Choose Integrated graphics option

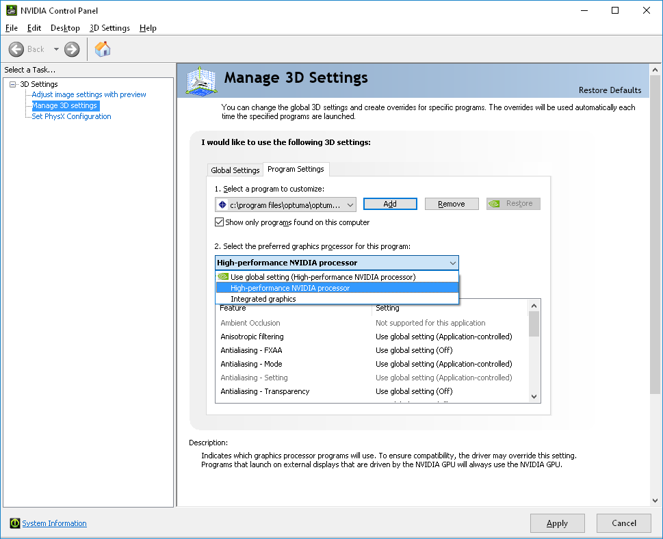(337, 299)
